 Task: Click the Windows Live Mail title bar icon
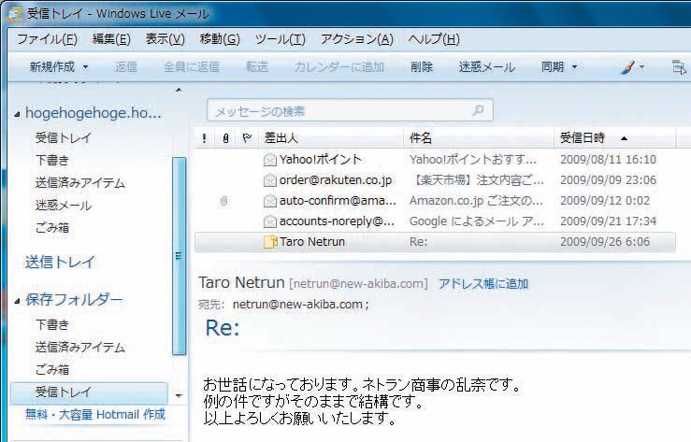14,14
